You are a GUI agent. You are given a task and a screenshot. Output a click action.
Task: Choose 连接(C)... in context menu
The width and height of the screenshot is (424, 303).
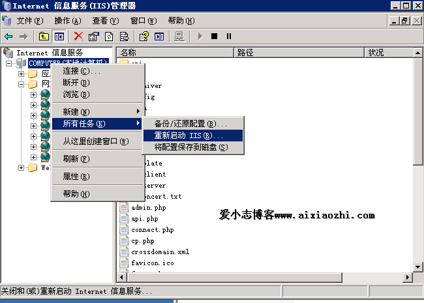[97, 71]
